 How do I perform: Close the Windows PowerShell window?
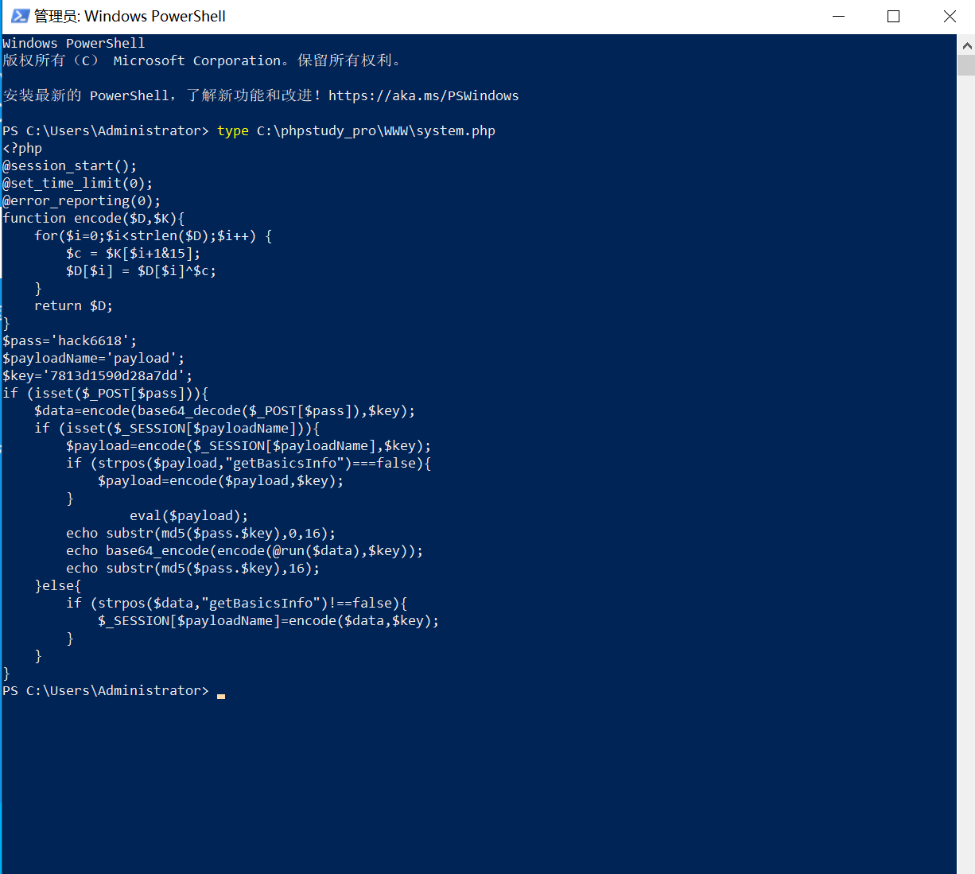pos(950,16)
